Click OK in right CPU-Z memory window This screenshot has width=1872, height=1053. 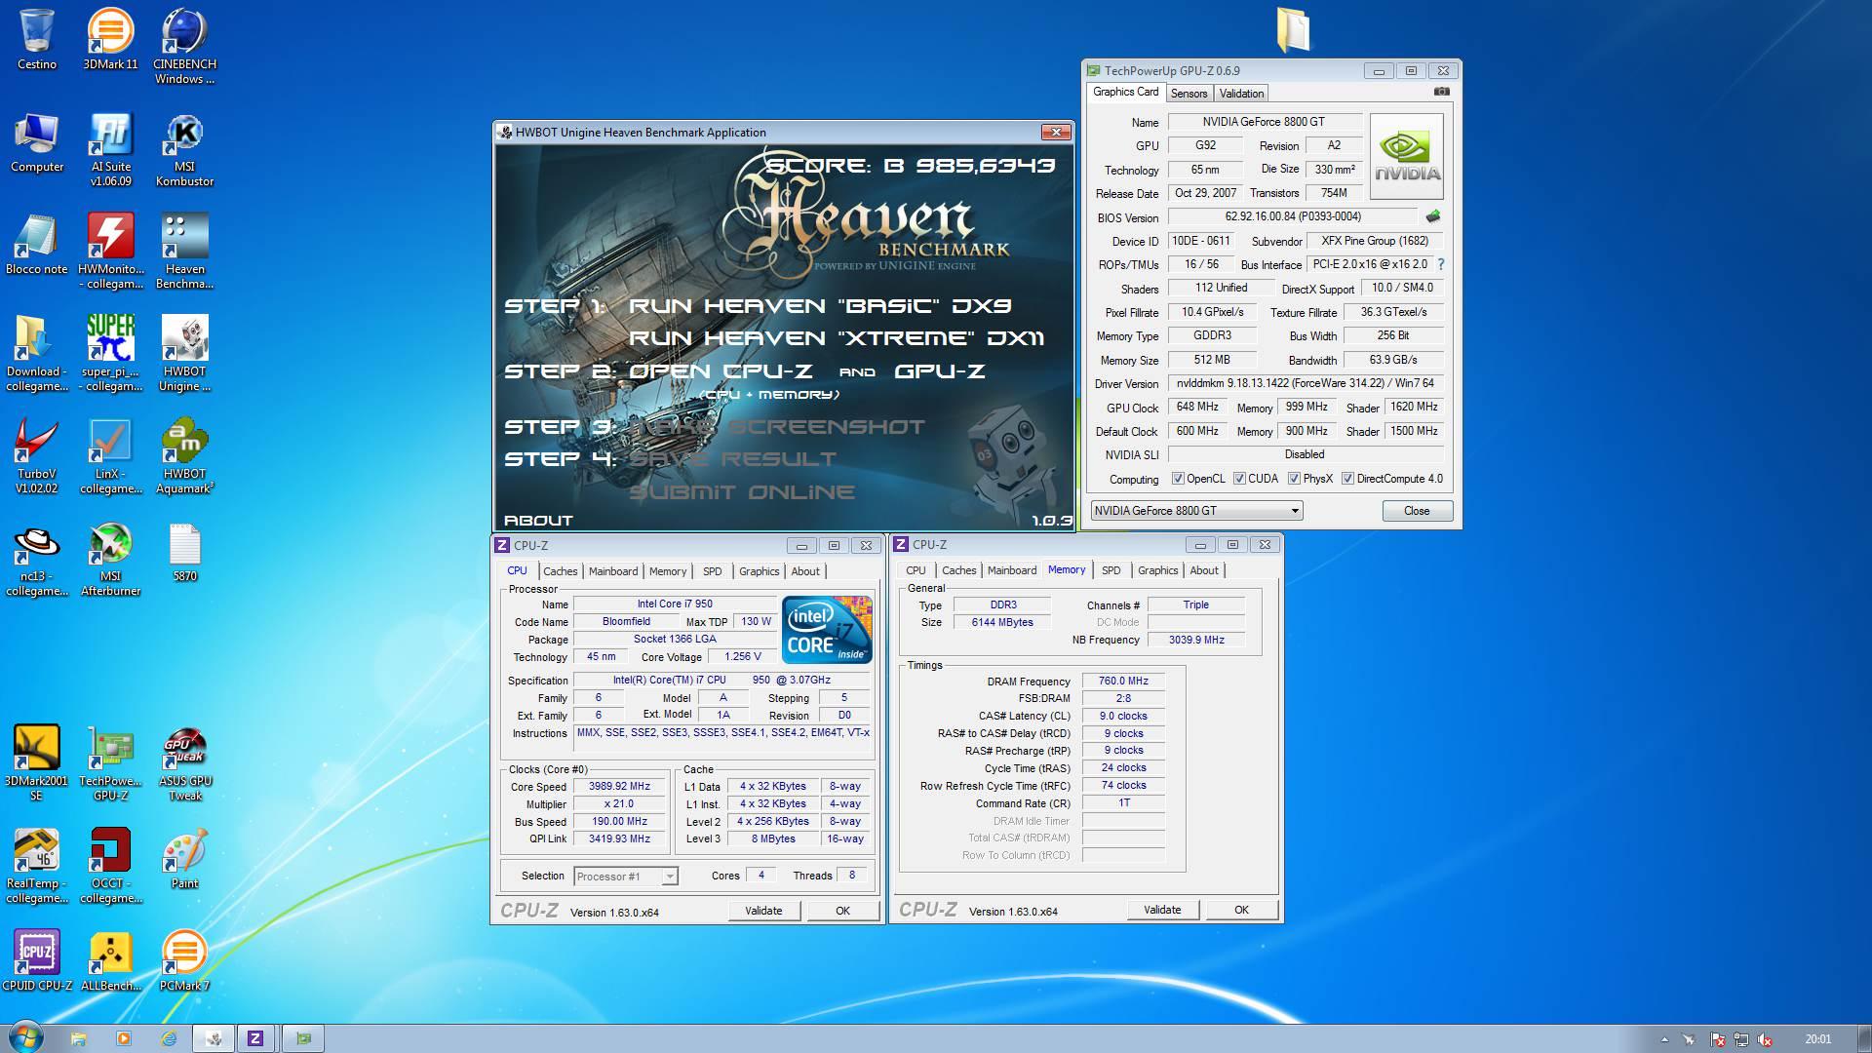click(x=1241, y=910)
